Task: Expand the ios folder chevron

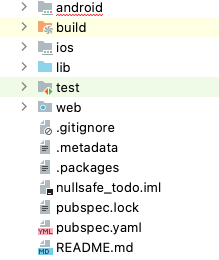Action: 24,47
